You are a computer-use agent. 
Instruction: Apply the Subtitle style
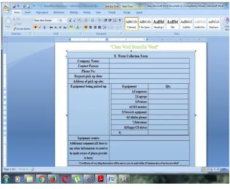pos(187,24)
